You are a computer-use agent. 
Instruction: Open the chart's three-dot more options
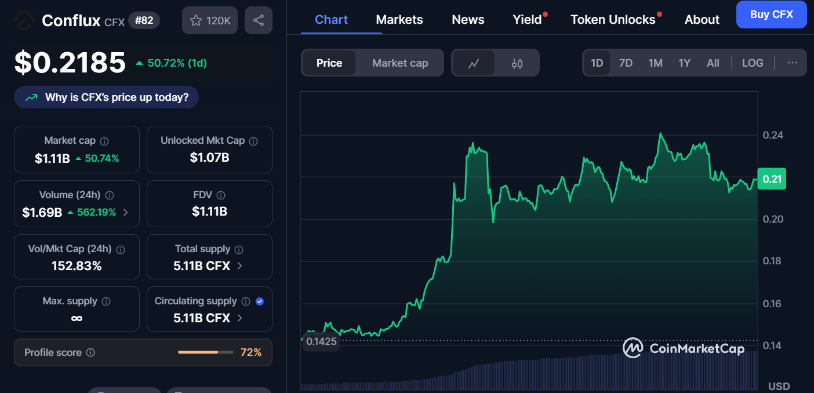(x=793, y=63)
